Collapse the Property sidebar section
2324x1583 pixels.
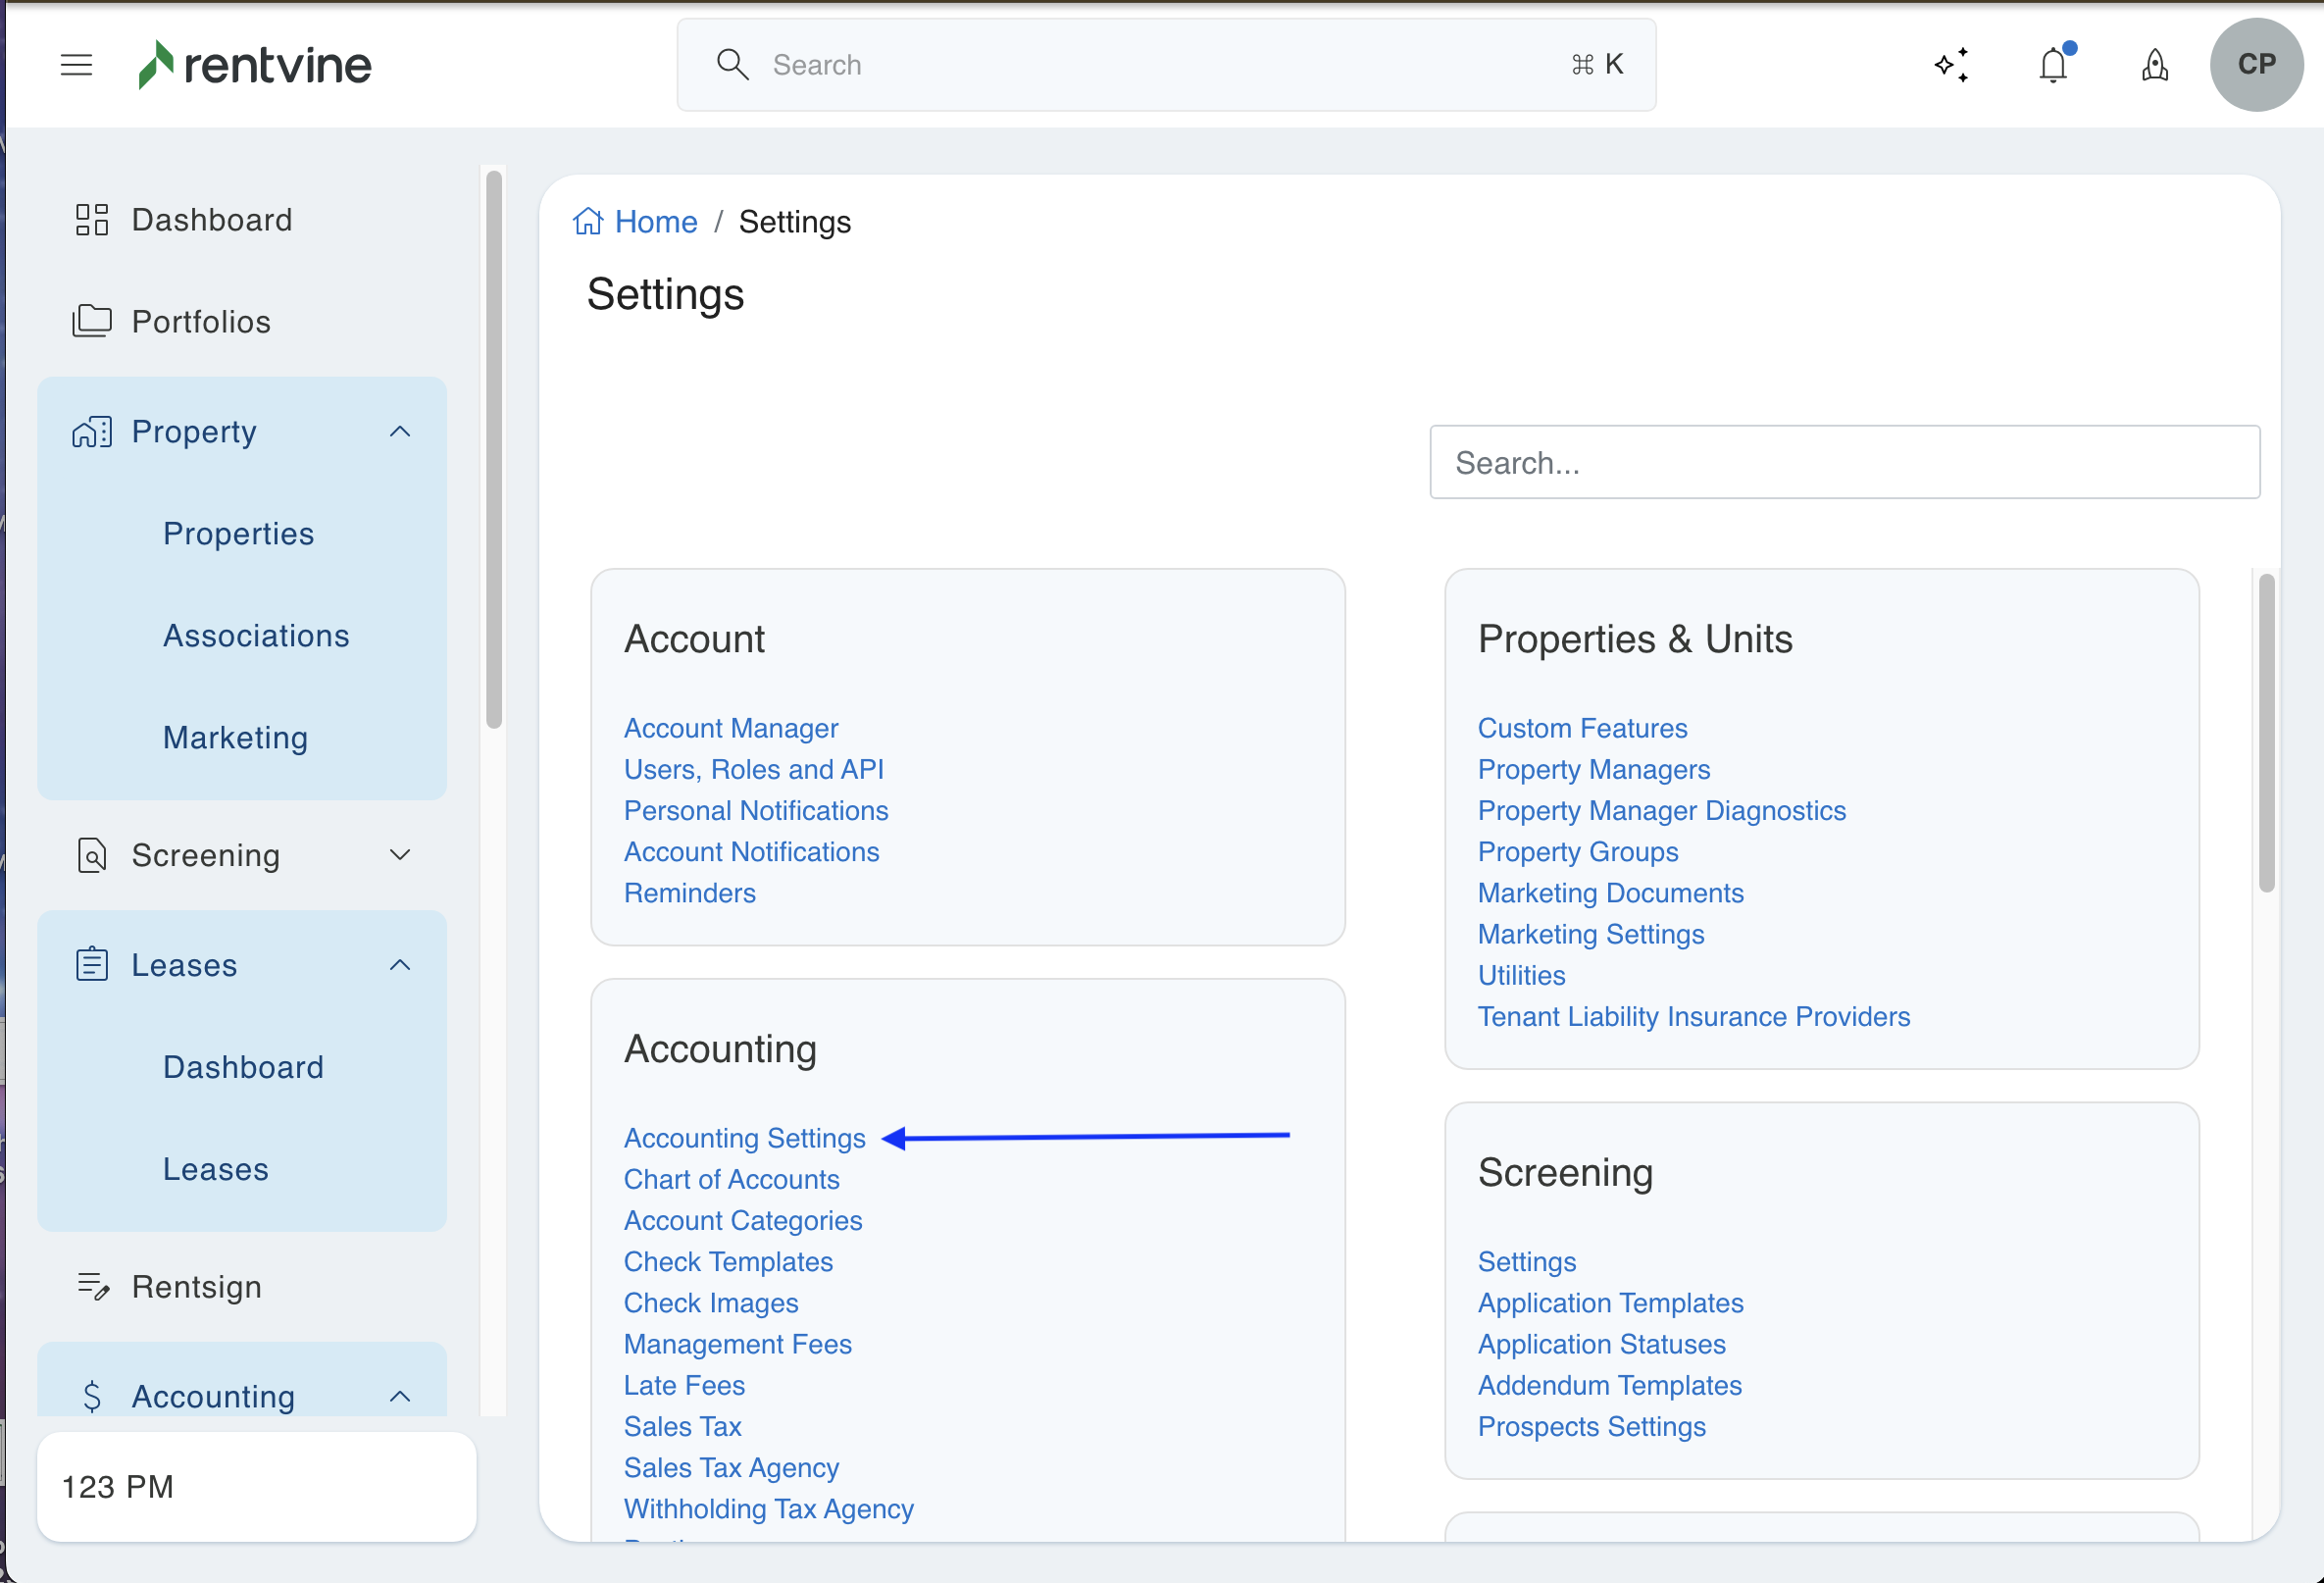pyautogui.click(x=400, y=432)
